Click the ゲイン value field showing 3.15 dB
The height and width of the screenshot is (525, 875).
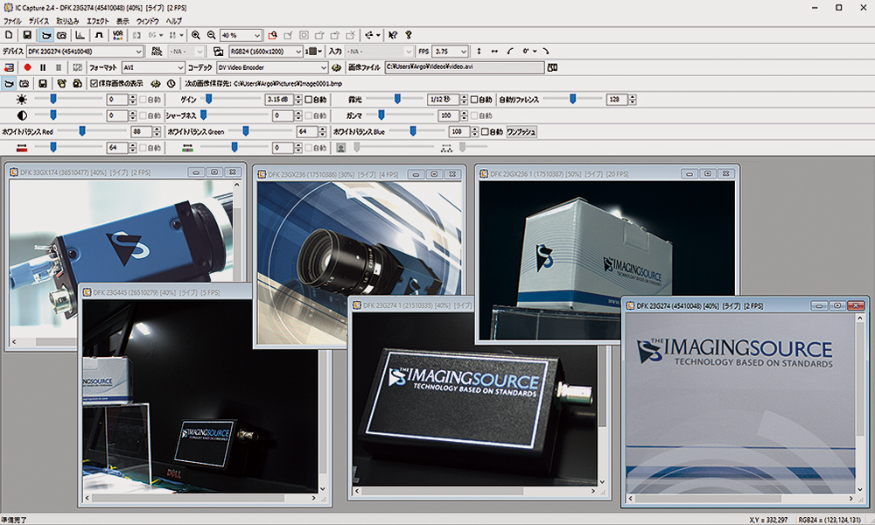(280, 100)
